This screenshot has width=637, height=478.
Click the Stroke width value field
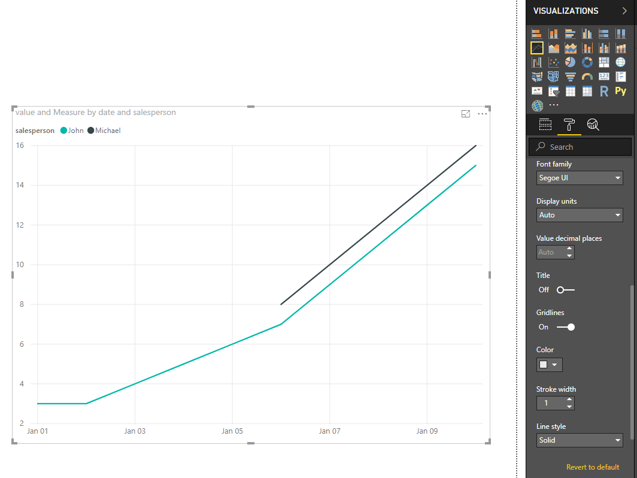550,403
